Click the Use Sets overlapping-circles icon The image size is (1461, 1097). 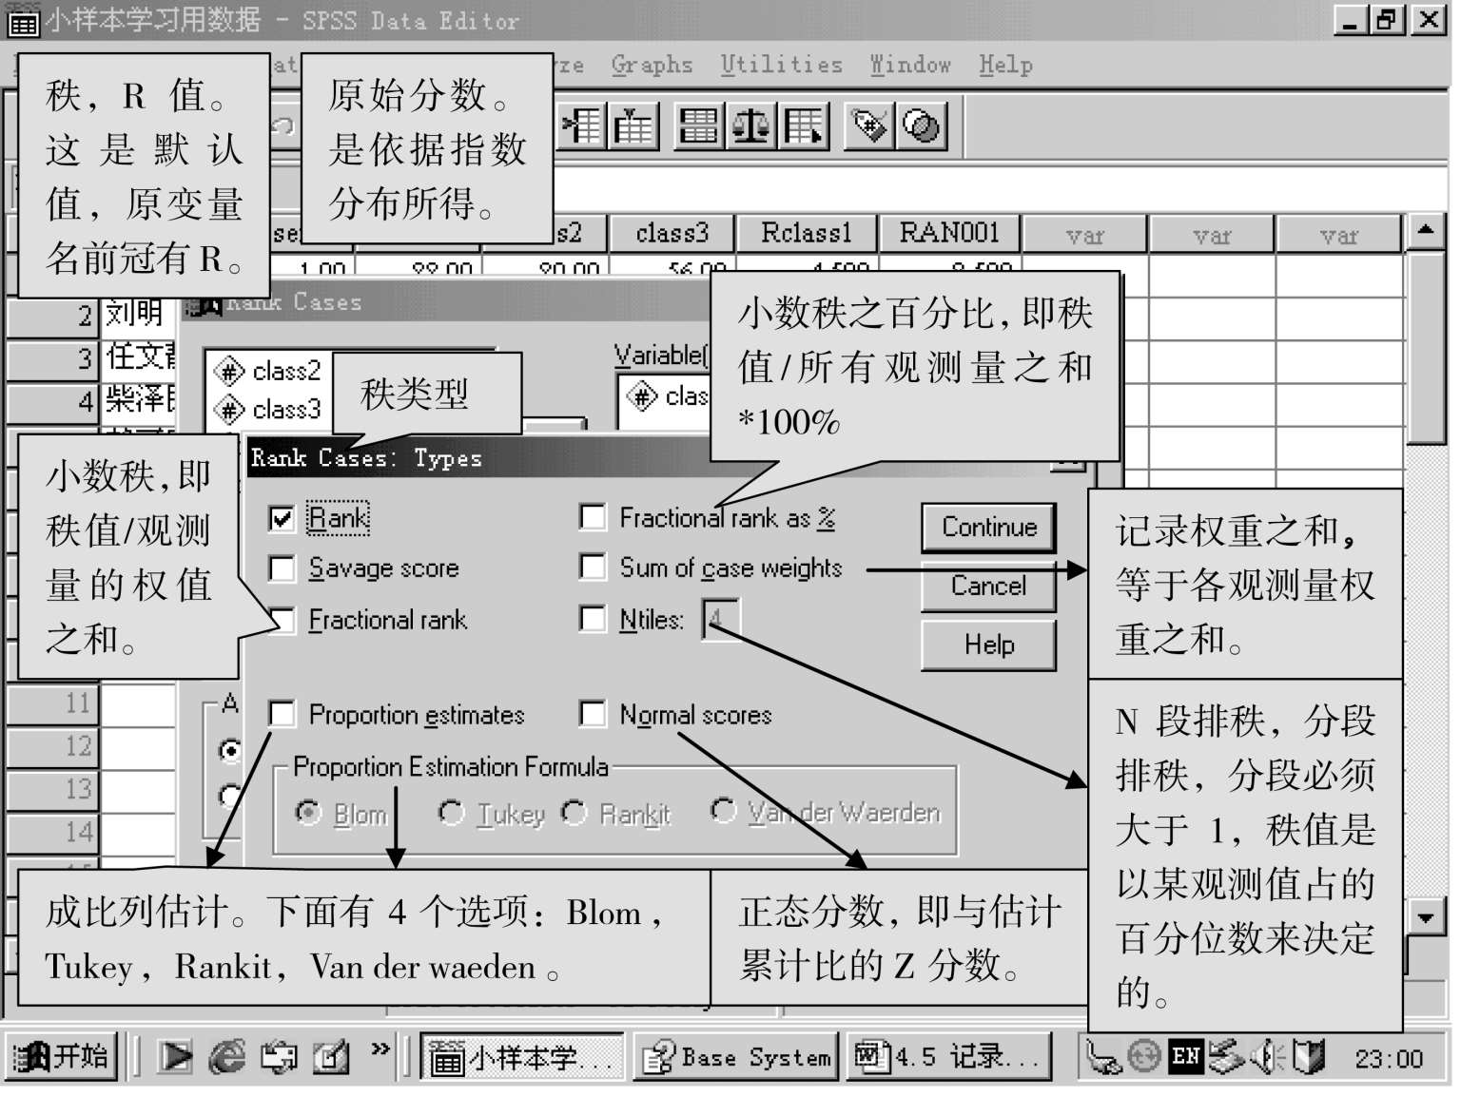point(921,126)
